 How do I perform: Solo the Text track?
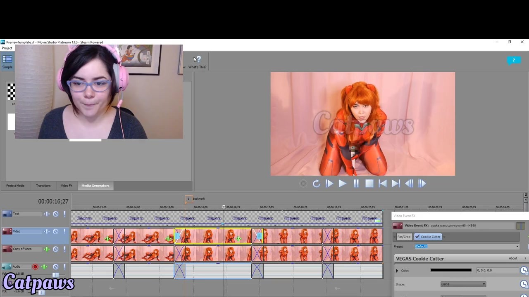coord(64,214)
